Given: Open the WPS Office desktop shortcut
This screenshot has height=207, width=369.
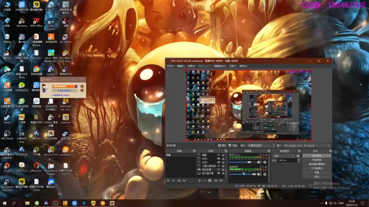Looking at the screenshot, I should [x=36, y=22].
